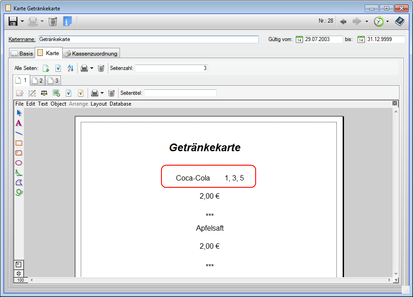Open the Layout menu
This screenshot has width=413, height=297.
(99, 104)
